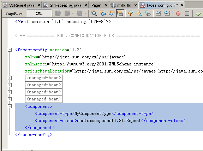The width and height of the screenshot is (203, 151).
Task: Click Shift Line Left icon
Action: tap(159, 13)
